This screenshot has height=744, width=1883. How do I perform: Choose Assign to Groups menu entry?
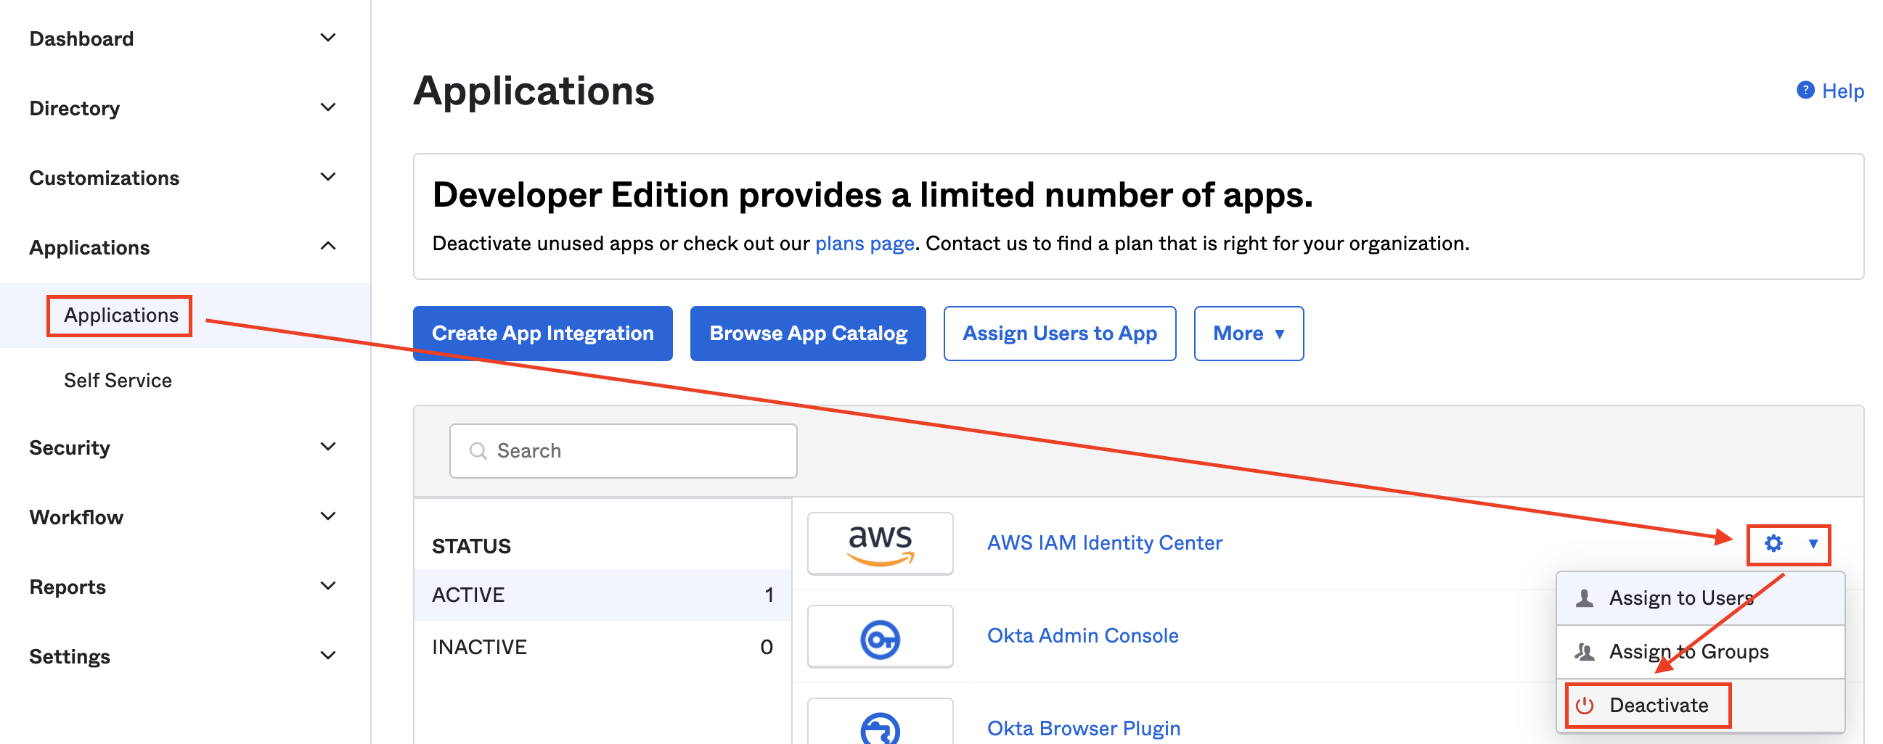(x=1700, y=651)
